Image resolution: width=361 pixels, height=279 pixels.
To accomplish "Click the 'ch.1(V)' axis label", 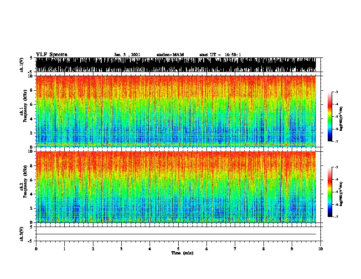I will [21, 65].
